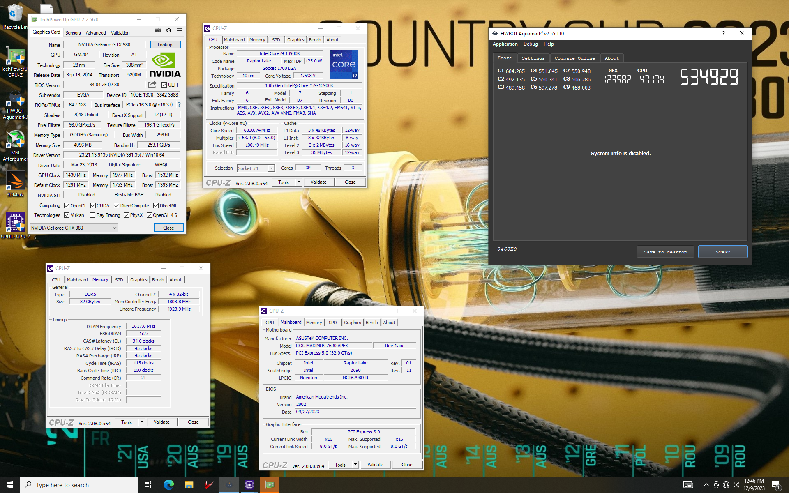Toggle Vulkan checkbox
This screenshot has height=493, width=789.
67,215
